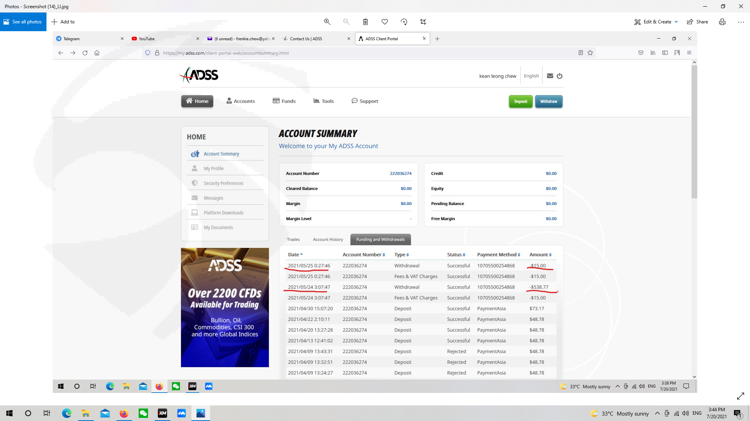Bookmark this page star icon
750x421 pixels.
click(x=590, y=53)
